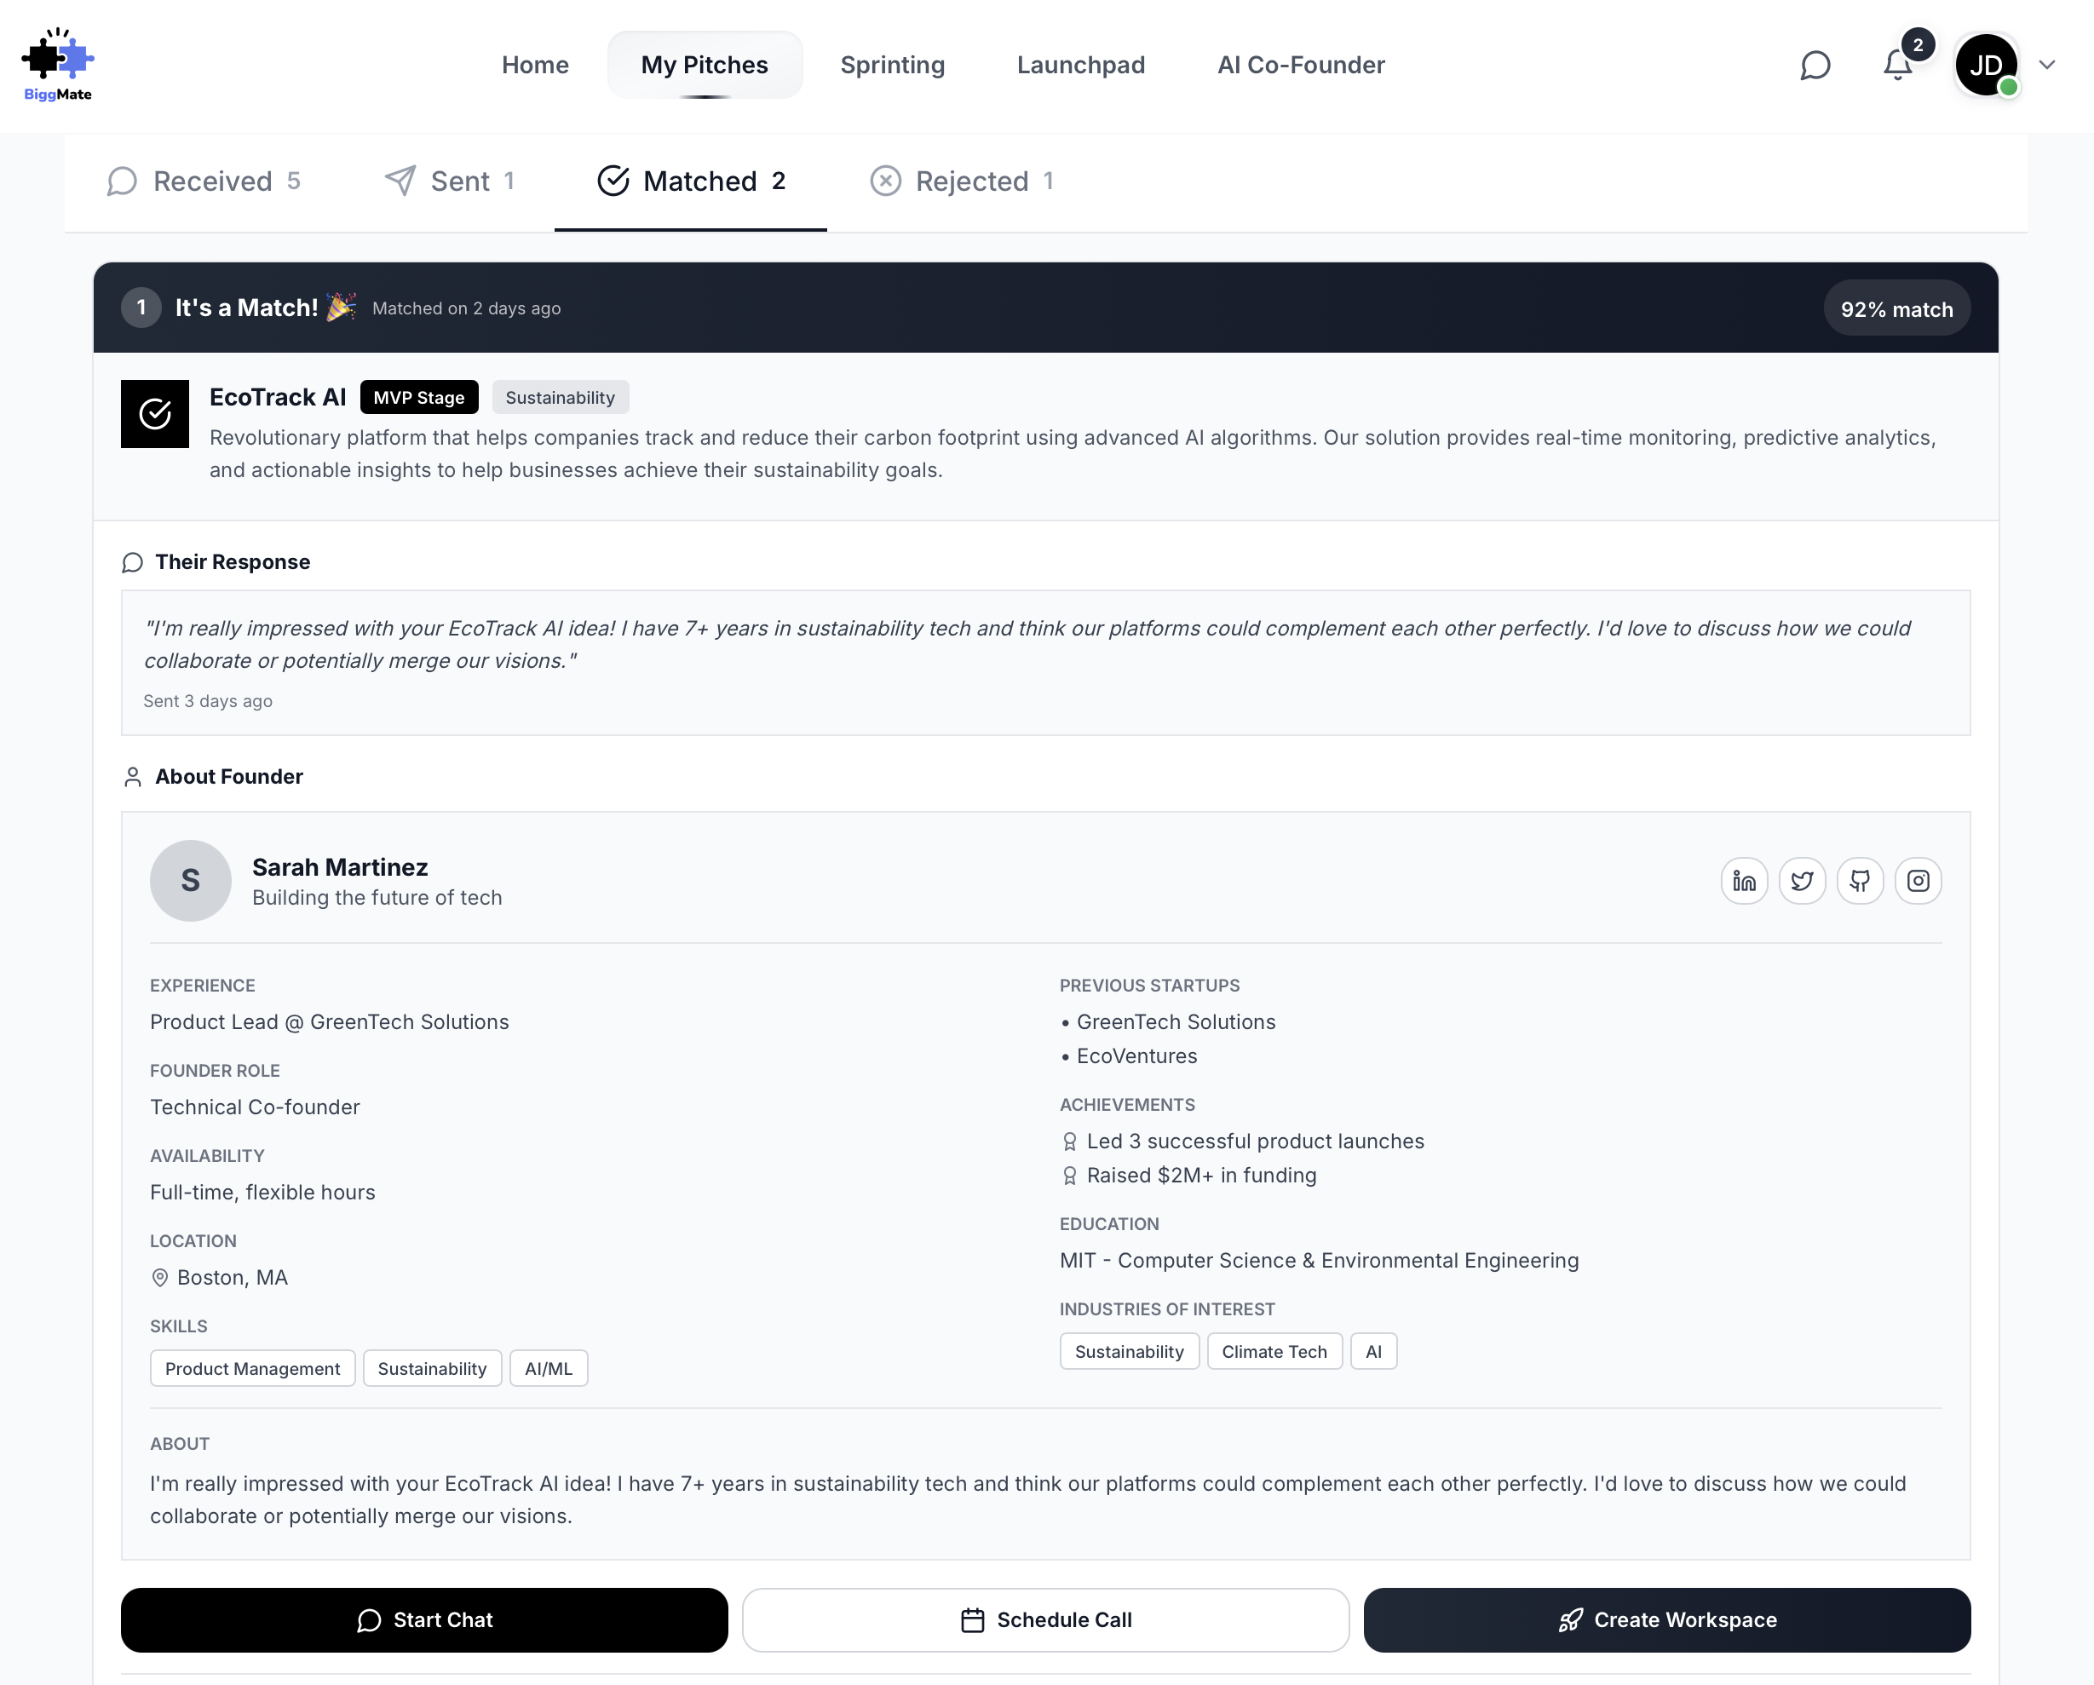Image resolution: width=2094 pixels, height=1685 pixels.
Task: Click the BiggMate logo
Action: coord(58,63)
